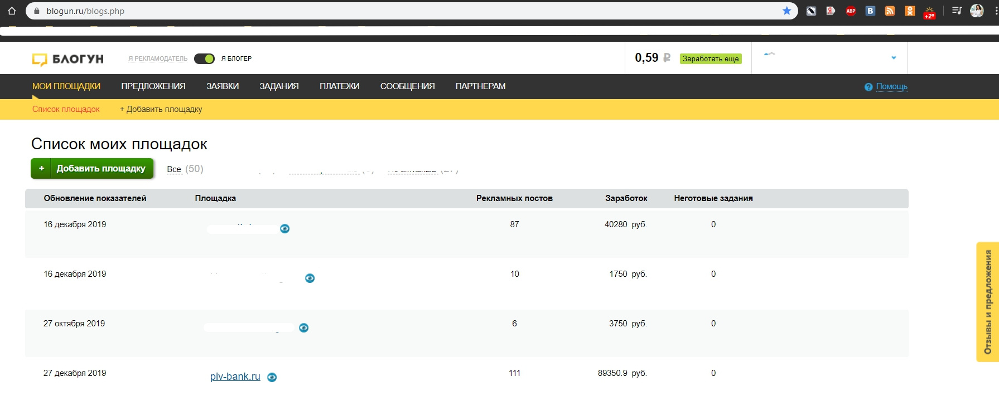Open the Yandex extension icon
The height and width of the screenshot is (411, 999).
coord(831,11)
